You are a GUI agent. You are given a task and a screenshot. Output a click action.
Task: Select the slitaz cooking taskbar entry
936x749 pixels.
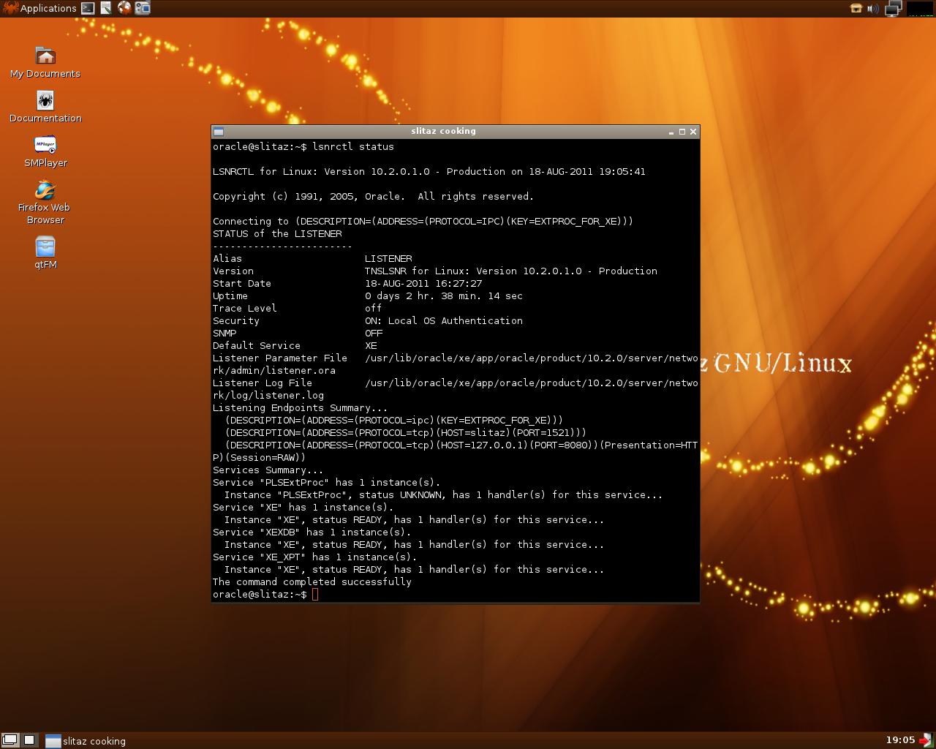tap(85, 740)
